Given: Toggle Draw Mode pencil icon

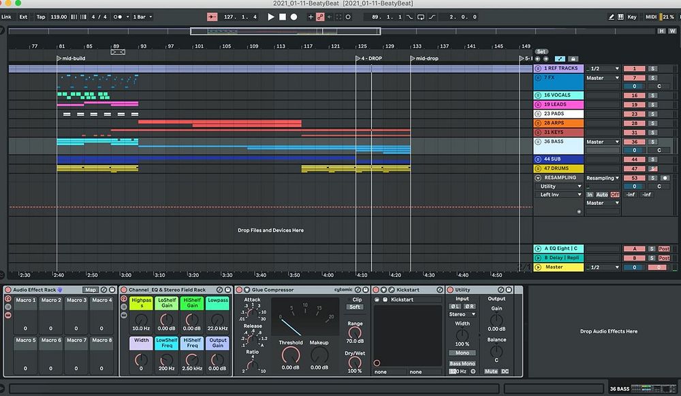Looking at the screenshot, I should [x=611, y=16].
